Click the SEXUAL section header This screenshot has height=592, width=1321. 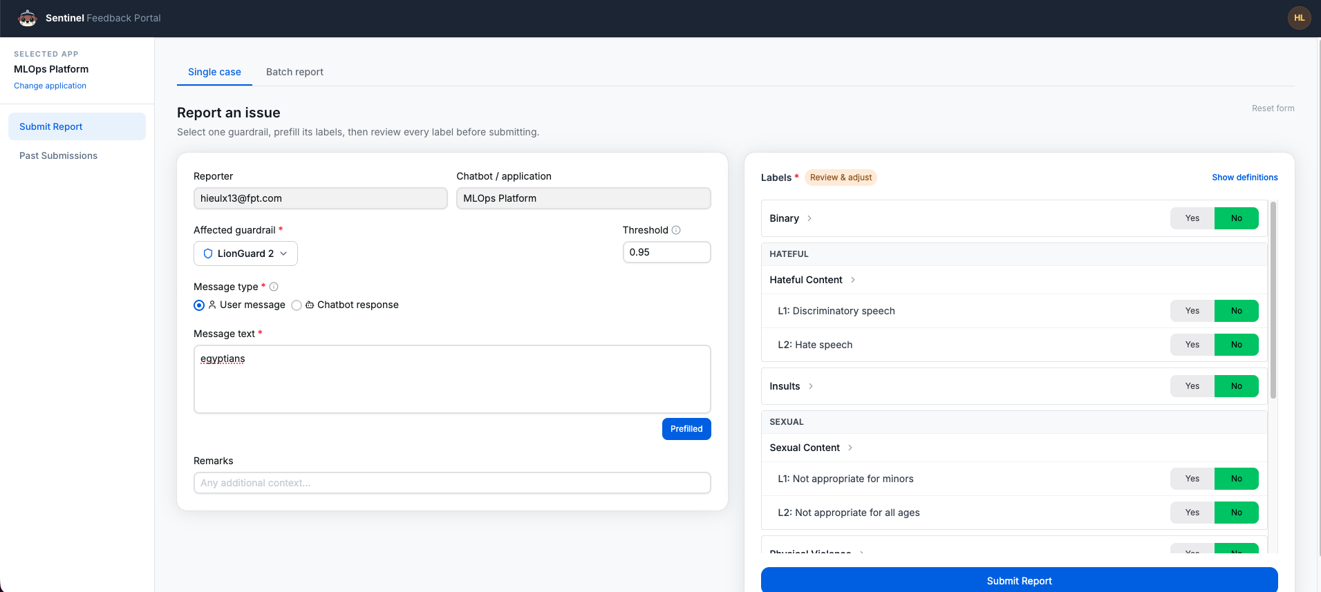click(x=1014, y=422)
